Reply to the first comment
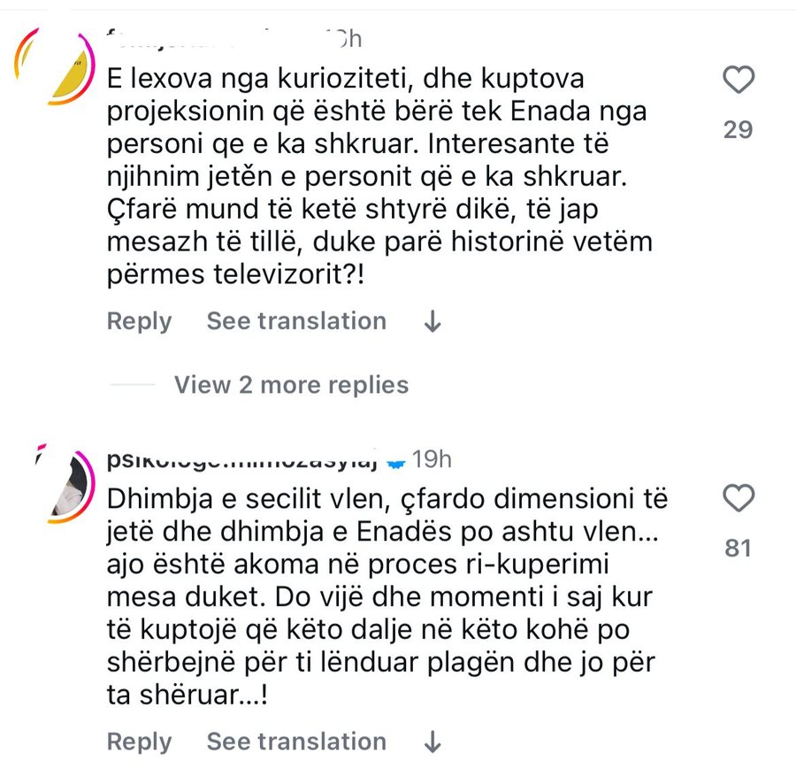796x769 pixels. pyautogui.click(x=138, y=321)
